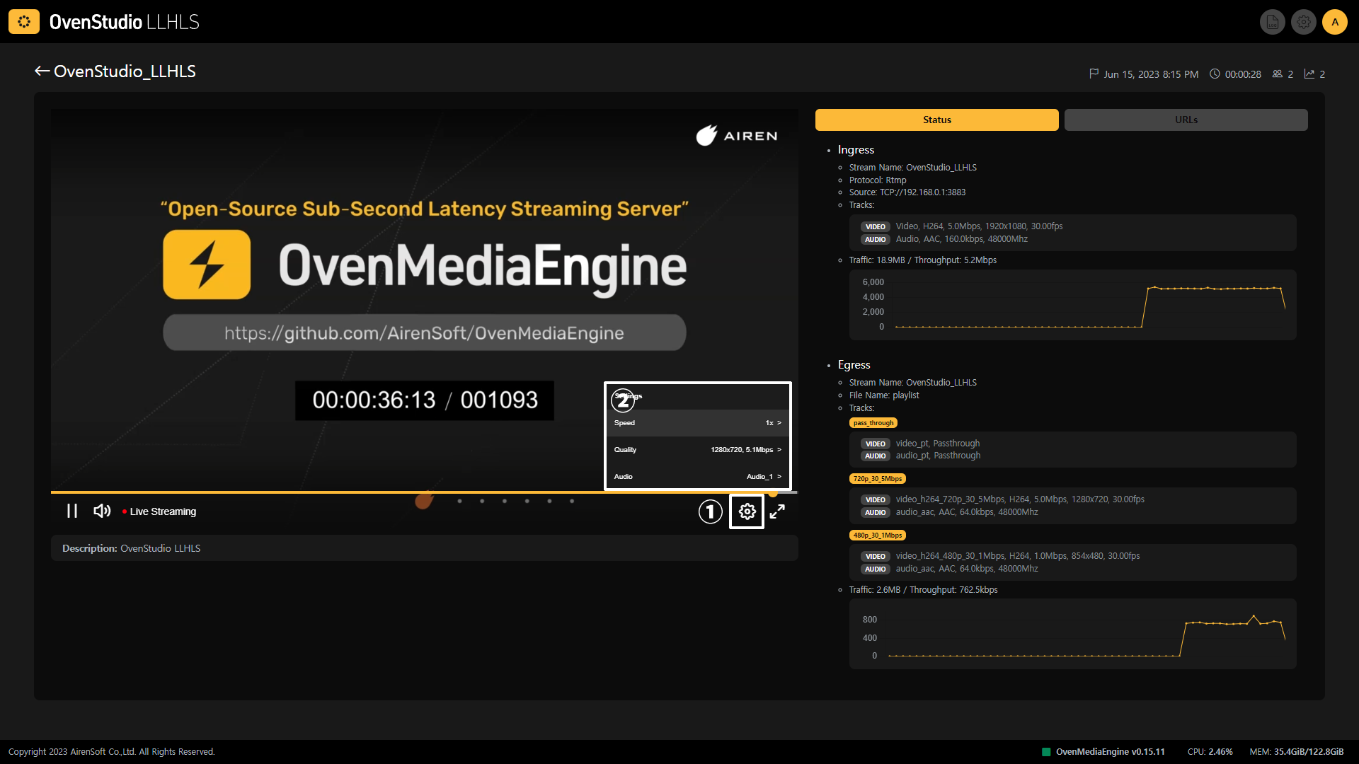This screenshot has width=1359, height=764.
Task: Switch to the Status tab
Action: [x=937, y=120]
